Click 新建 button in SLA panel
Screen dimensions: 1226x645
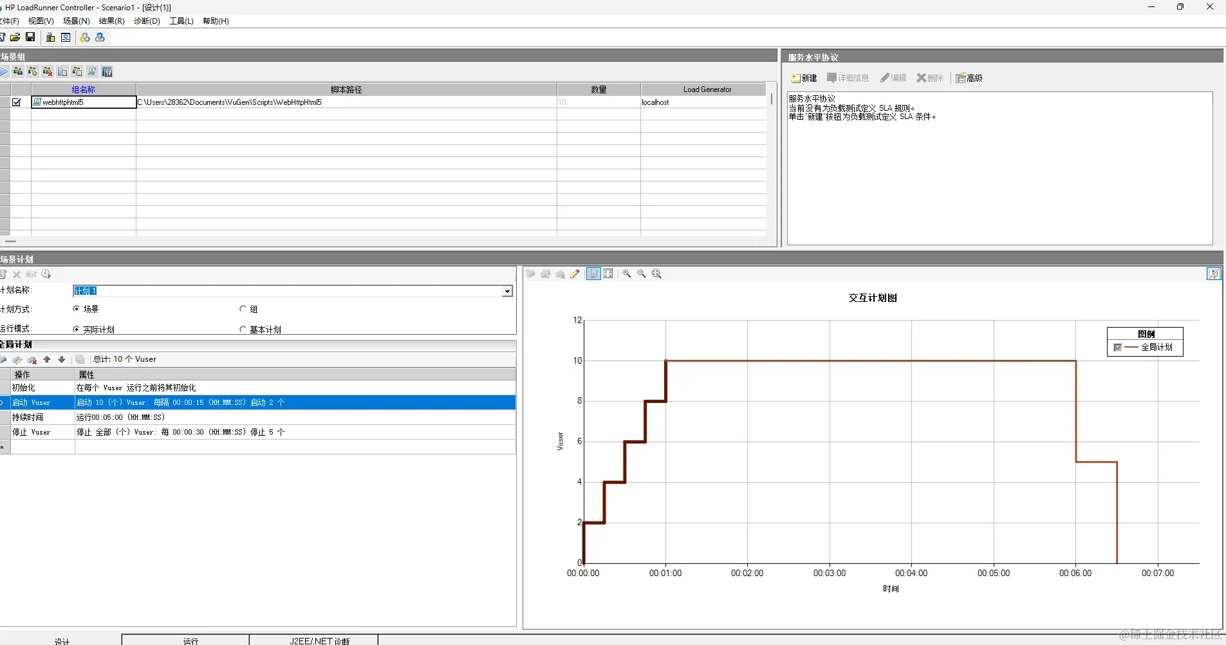click(x=804, y=78)
